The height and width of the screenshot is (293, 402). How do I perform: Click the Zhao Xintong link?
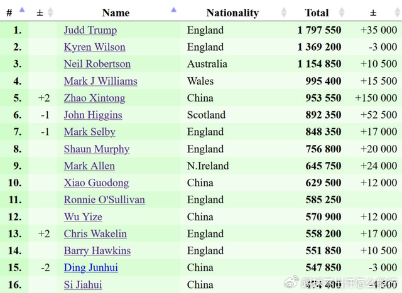tap(94, 98)
